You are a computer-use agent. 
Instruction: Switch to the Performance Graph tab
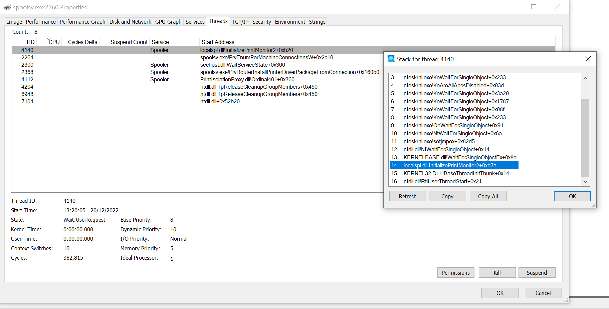click(82, 22)
